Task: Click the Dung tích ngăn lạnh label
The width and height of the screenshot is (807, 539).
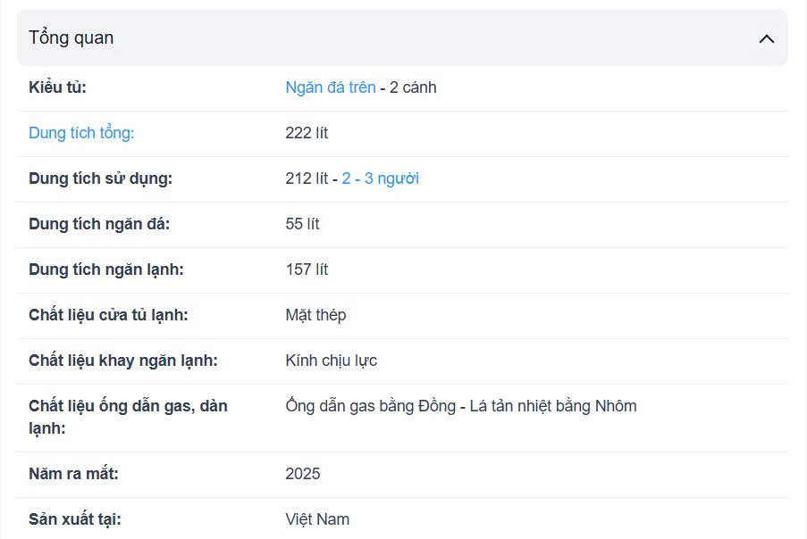Action: pyautogui.click(x=105, y=269)
